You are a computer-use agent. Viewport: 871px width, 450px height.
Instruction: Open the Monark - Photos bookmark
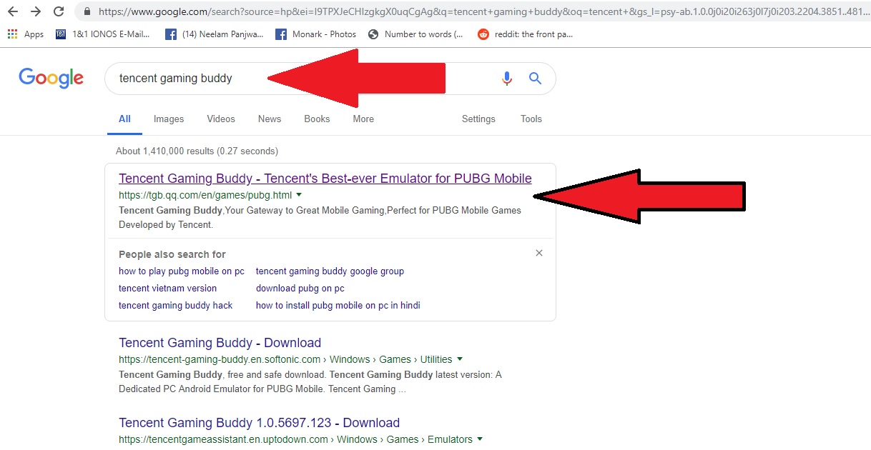(x=315, y=34)
